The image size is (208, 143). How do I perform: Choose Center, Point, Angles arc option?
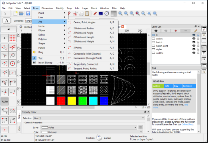point(92,22)
